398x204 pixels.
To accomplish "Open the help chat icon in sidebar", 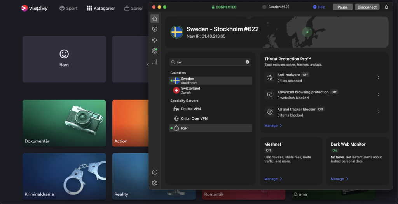I will [x=155, y=172].
